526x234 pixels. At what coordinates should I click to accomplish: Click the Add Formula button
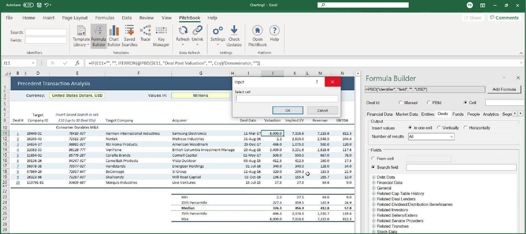point(504,89)
